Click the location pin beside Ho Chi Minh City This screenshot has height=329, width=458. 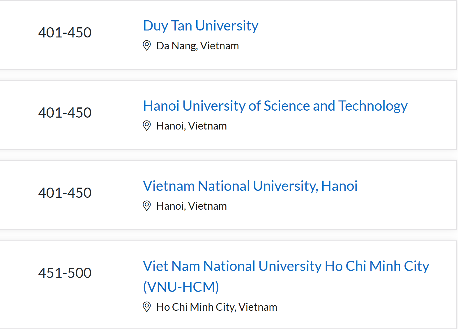147,307
